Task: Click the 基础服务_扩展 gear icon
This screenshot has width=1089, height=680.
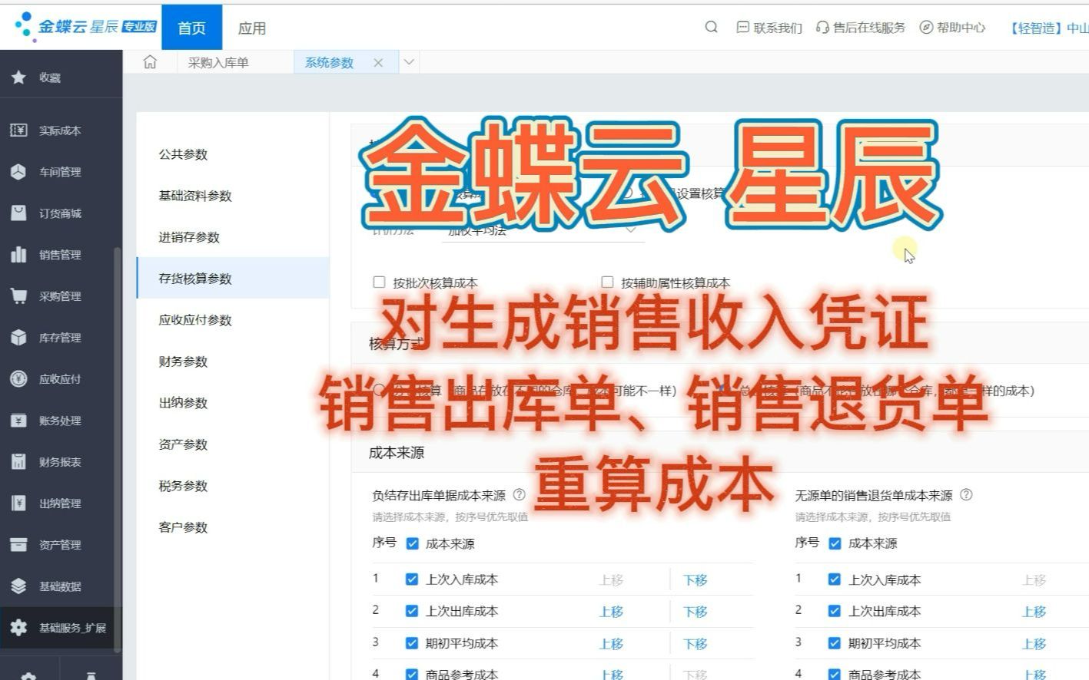Action: (18, 628)
